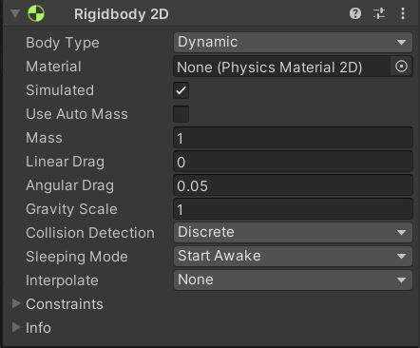Click the Linear Drag value field
This screenshot has width=420, height=348.
click(x=293, y=162)
